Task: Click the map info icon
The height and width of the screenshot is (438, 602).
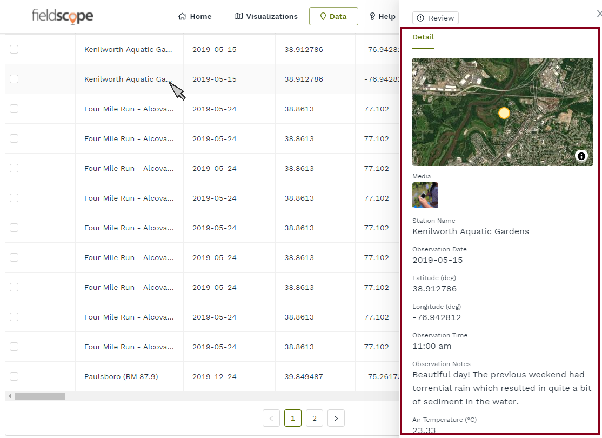Action: pos(581,156)
